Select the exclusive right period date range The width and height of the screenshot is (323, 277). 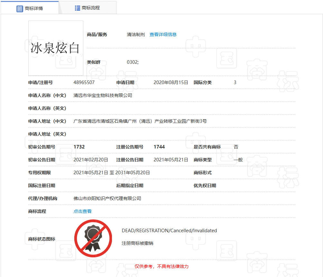[112, 172]
